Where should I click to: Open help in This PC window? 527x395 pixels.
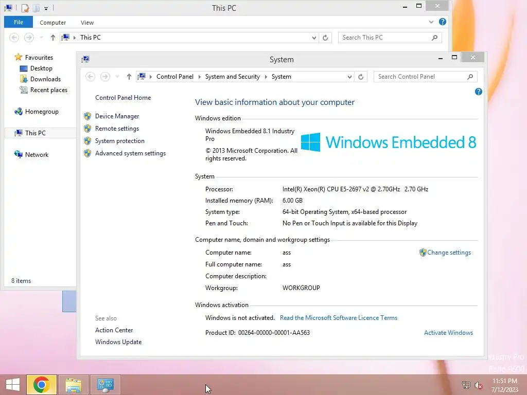point(443,22)
